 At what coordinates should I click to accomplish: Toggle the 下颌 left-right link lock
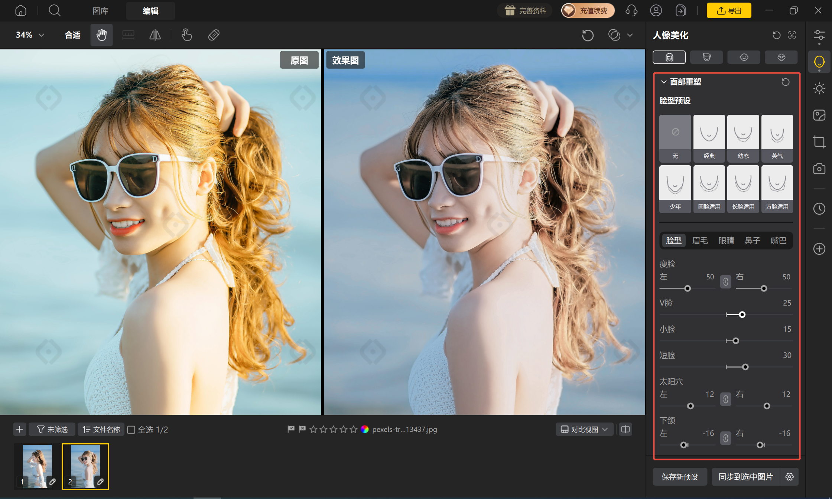tap(725, 438)
